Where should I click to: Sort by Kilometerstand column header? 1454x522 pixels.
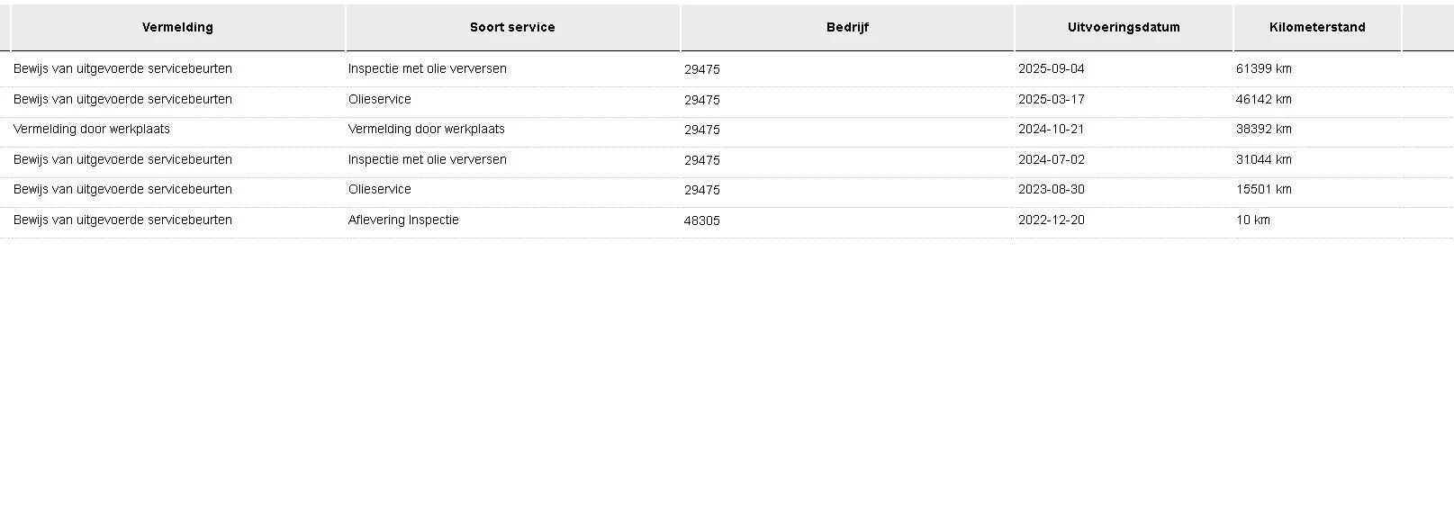[x=1317, y=27]
